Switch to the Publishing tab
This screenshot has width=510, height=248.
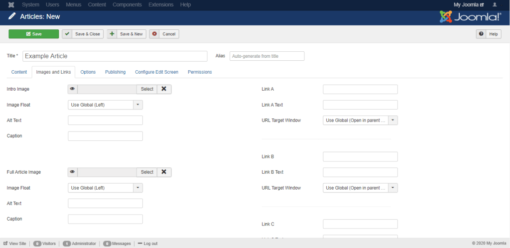click(x=115, y=72)
